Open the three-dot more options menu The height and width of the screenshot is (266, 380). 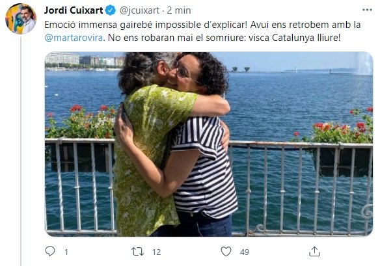[x=367, y=10]
